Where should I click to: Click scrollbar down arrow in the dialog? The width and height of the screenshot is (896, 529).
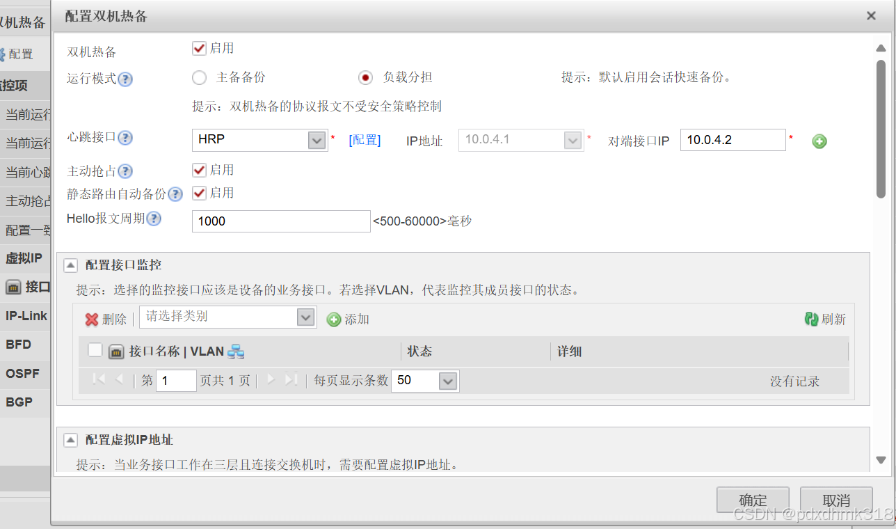tap(881, 460)
